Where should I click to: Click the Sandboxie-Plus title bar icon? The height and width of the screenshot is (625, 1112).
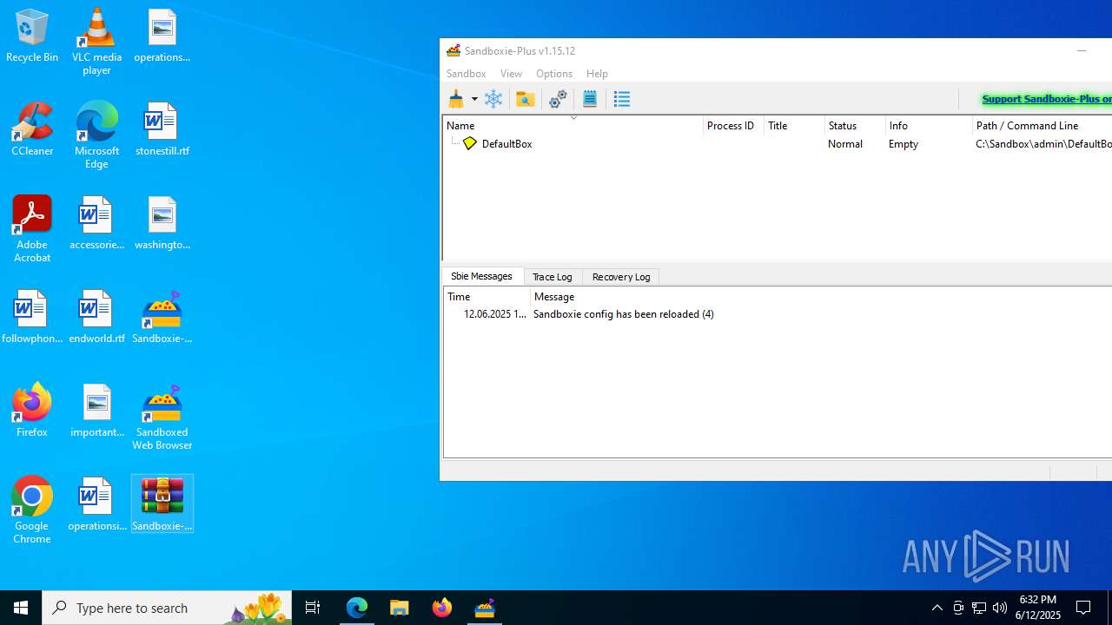[x=453, y=50]
